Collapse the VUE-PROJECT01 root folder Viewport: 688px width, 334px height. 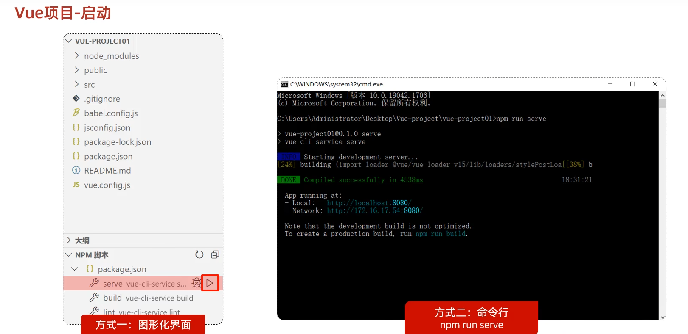point(69,41)
